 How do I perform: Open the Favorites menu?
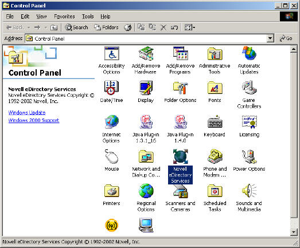pos(64,17)
